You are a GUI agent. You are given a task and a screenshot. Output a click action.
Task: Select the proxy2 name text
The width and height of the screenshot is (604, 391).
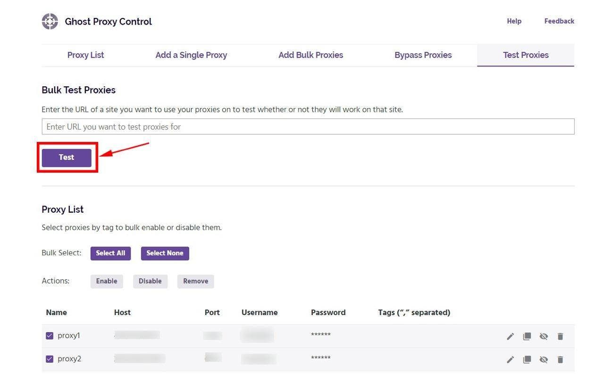coord(69,359)
